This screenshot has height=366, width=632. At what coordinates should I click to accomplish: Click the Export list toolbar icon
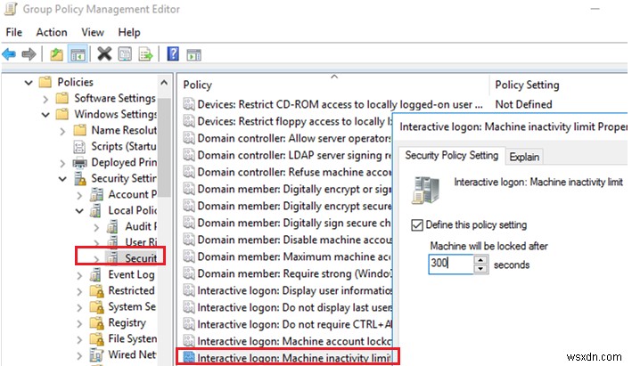[x=146, y=53]
